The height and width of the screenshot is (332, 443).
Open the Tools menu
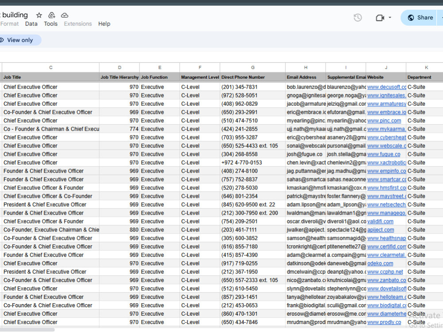[51, 24]
